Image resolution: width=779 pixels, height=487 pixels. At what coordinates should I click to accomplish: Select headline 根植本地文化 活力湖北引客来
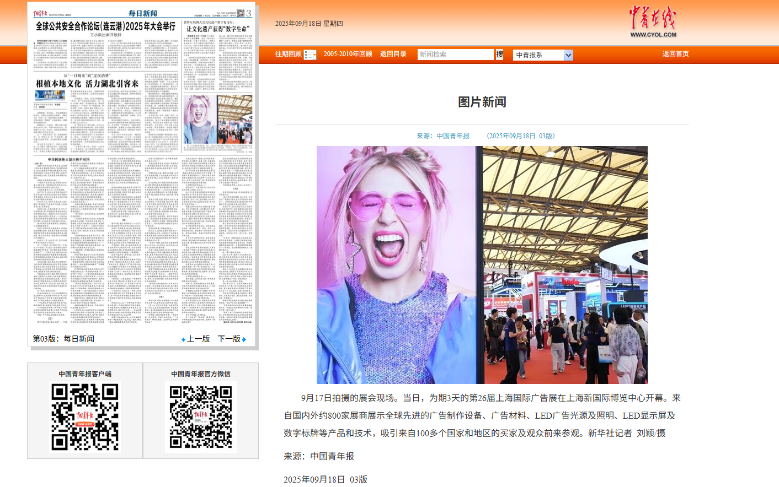87,84
